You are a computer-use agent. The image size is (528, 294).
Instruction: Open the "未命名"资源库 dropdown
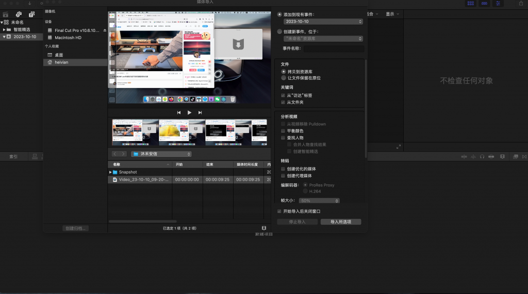[323, 39]
